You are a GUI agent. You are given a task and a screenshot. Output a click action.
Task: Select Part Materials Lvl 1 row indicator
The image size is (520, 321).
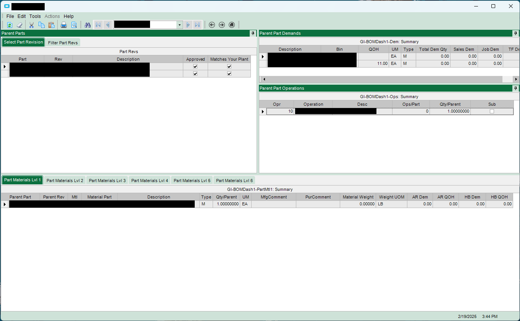(5, 204)
